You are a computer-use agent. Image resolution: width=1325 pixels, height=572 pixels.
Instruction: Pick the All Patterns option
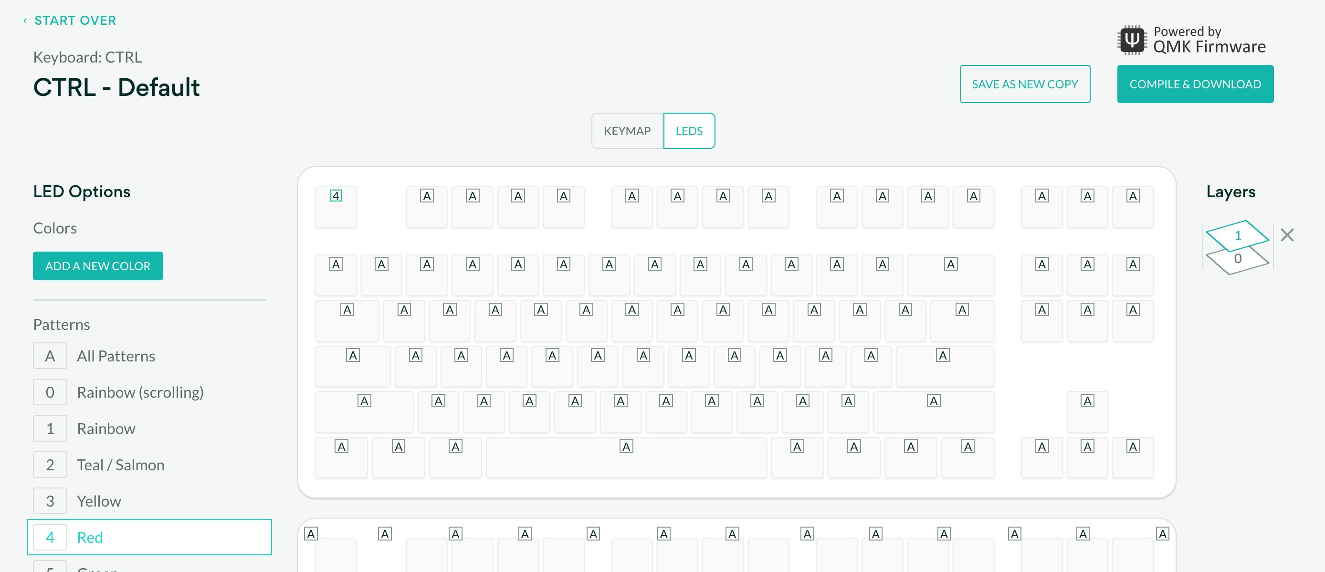[x=116, y=356]
